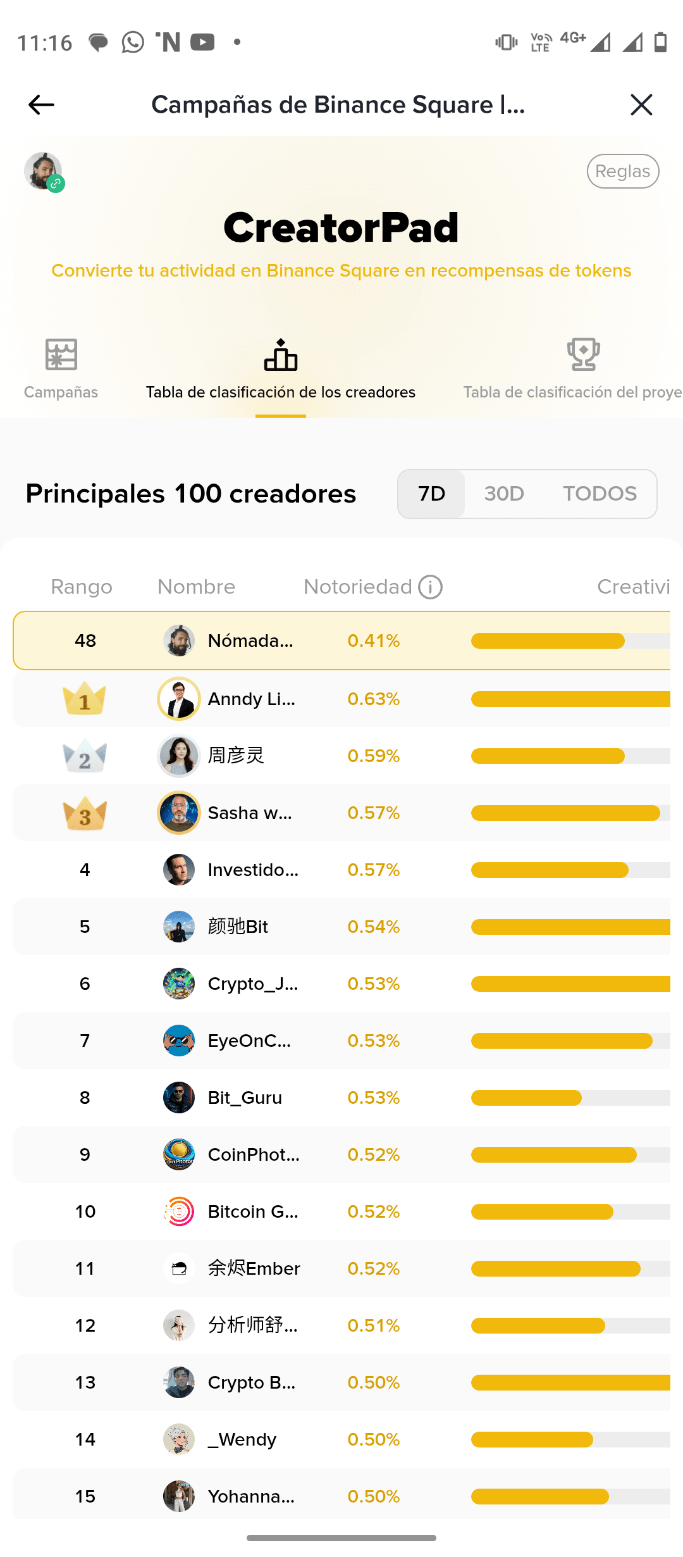Switch to the Campañas tab label
The height and width of the screenshot is (1557, 683).
coord(61,392)
